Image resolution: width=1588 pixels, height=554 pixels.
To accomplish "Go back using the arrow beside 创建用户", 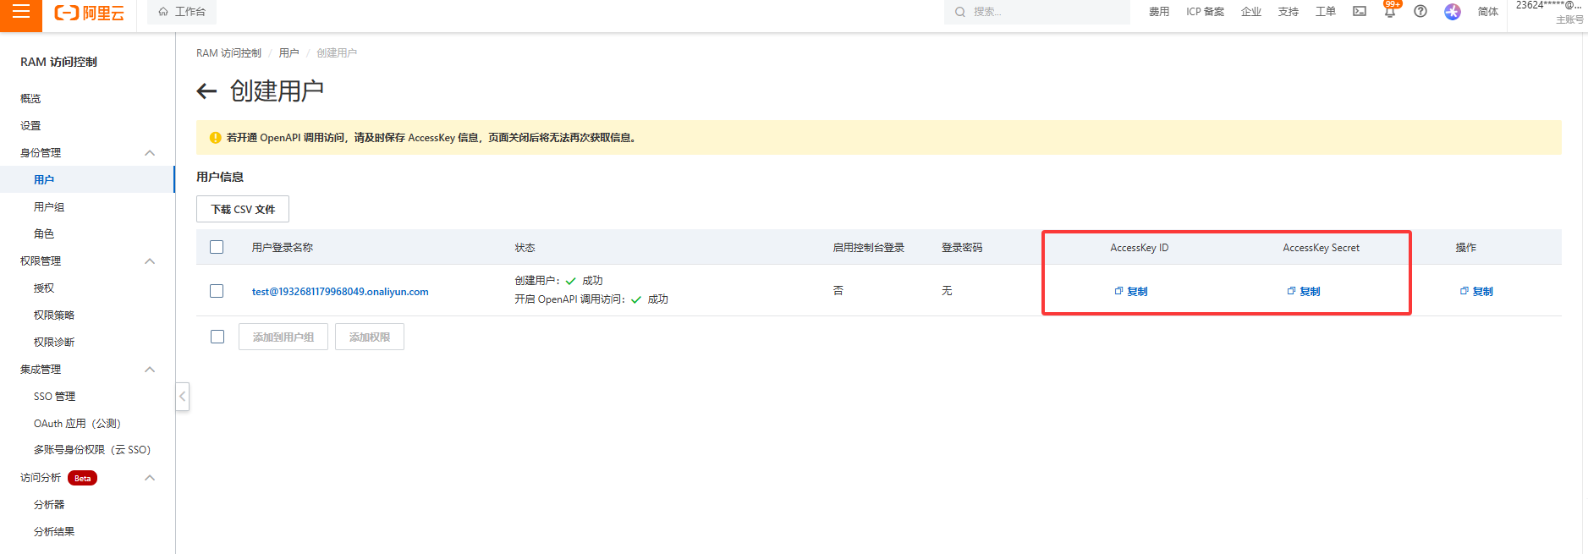I will [x=206, y=91].
